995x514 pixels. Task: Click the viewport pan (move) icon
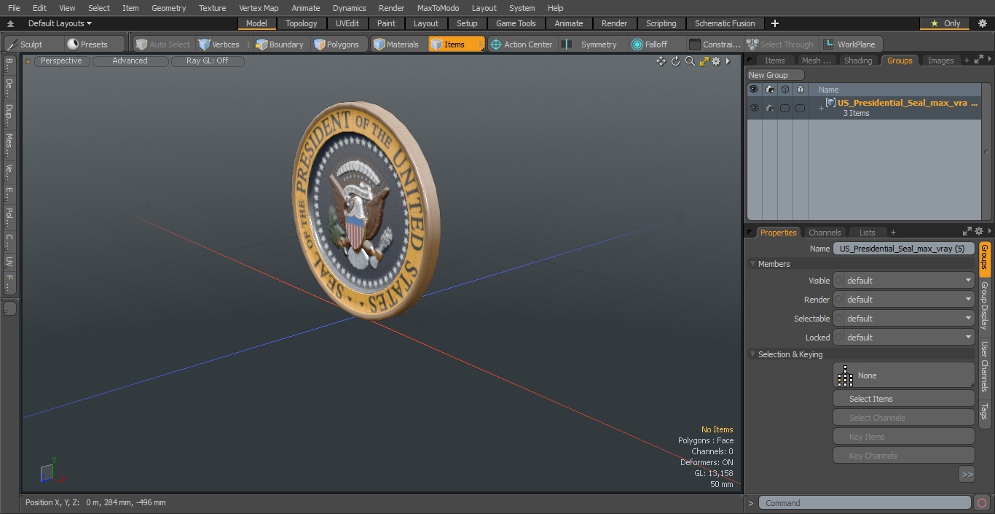(661, 61)
